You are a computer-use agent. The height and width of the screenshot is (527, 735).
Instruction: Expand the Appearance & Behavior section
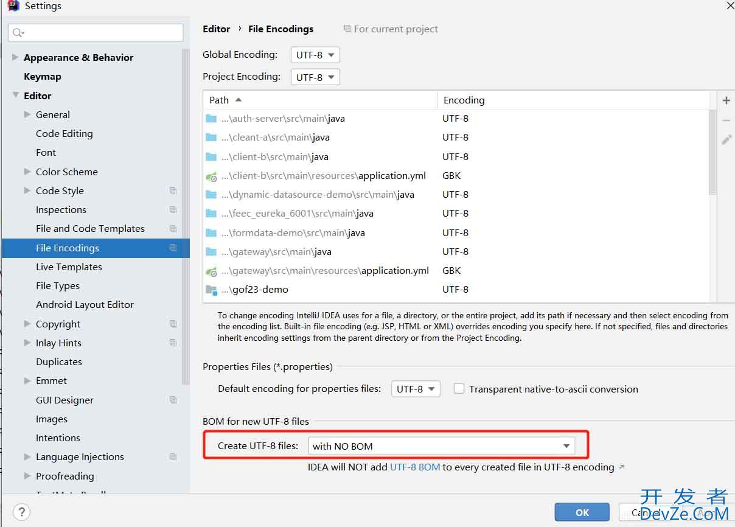[15, 57]
